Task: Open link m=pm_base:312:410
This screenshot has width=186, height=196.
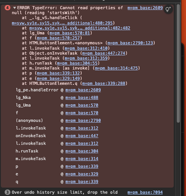Action: coord(86,48)
